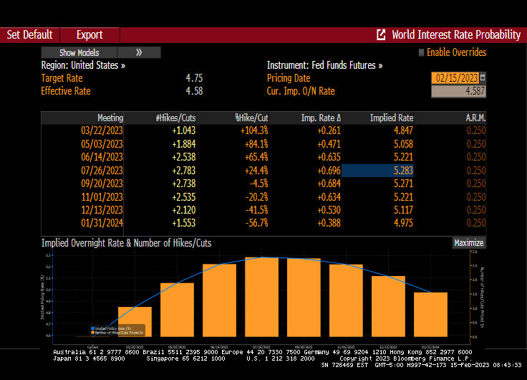Image resolution: width=527 pixels, height=380 pixels.
Task: Maximize the Implied Overnight Rate chart
Action: tap(469, 243)
